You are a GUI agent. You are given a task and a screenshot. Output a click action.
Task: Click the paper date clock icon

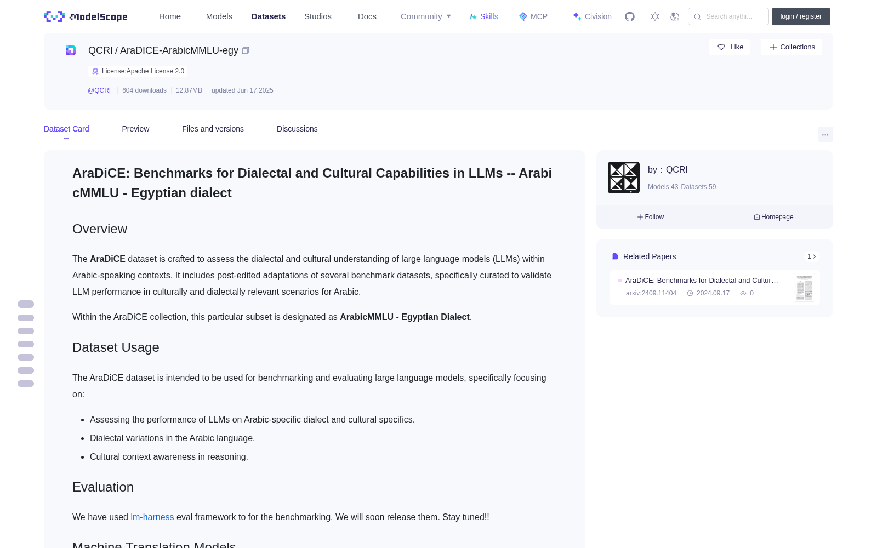pyautogui.click(x=690, y=293)
